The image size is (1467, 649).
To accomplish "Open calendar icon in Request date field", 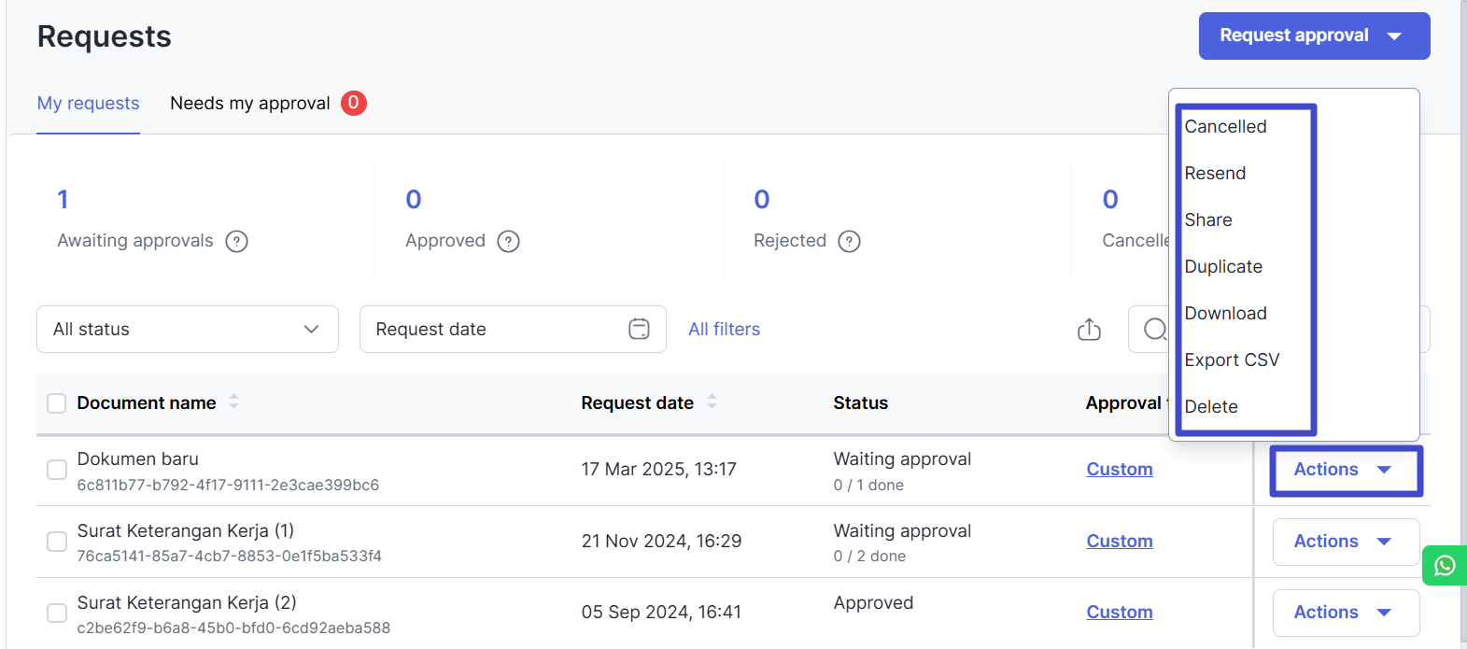I will coord(639,329).
